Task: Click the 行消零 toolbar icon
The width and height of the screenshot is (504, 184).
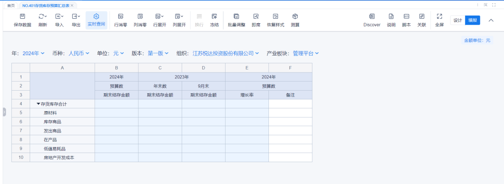Action: pos(121,16)
